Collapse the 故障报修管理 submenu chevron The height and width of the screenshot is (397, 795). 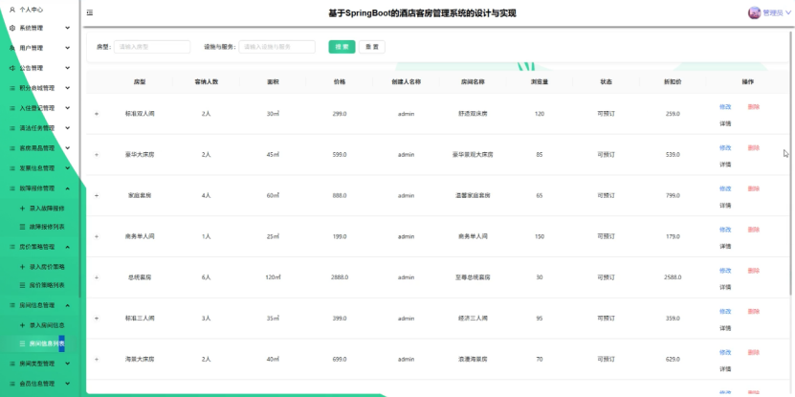click(x=67, y=188)
